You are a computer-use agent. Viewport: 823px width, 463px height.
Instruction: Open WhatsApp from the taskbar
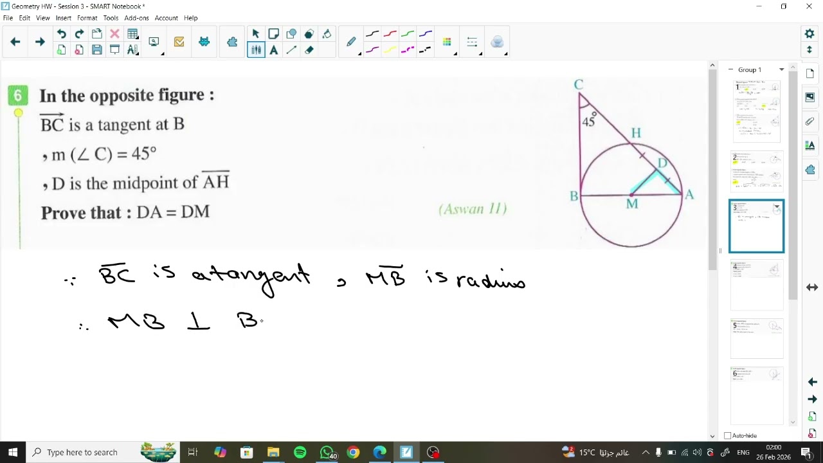point(327,452)
